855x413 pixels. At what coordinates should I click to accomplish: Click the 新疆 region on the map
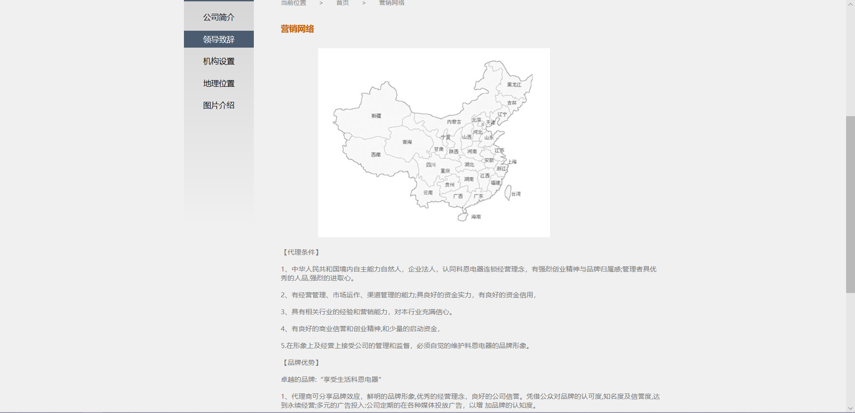click(x=376, y=116)
